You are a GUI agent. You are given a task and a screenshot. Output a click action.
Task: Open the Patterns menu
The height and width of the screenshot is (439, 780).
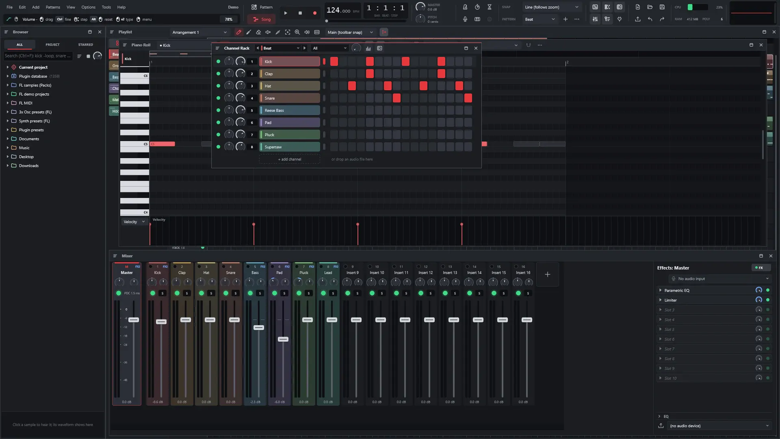click(53, 7)
